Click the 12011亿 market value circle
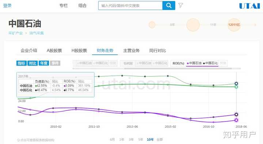 pos(234,25)
